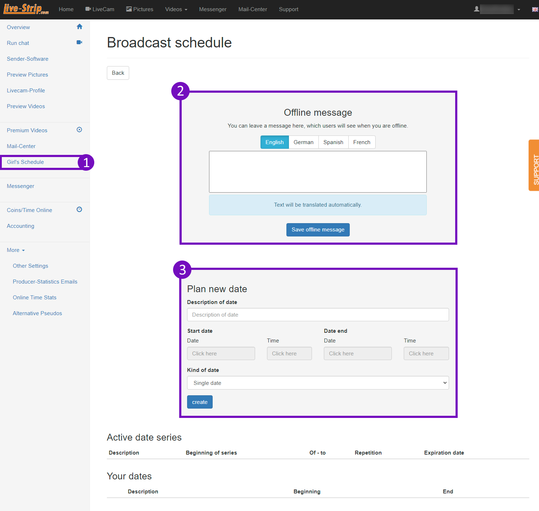The height and width of the screenshot is (511, 539).
Task: Click the camera icon next to Run chat
Action: (x=79, y=42)
